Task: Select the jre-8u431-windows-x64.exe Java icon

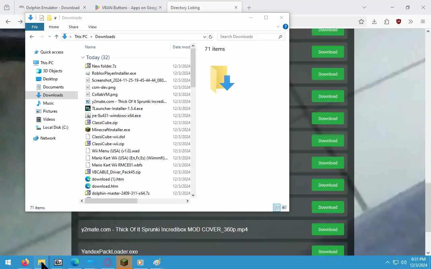Action: (88, 115)
